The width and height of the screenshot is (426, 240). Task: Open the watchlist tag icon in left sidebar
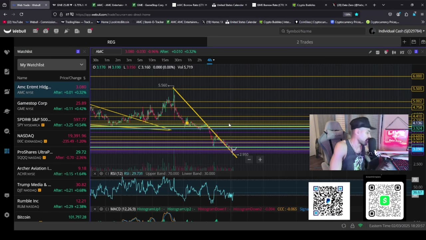click(7, 52)
